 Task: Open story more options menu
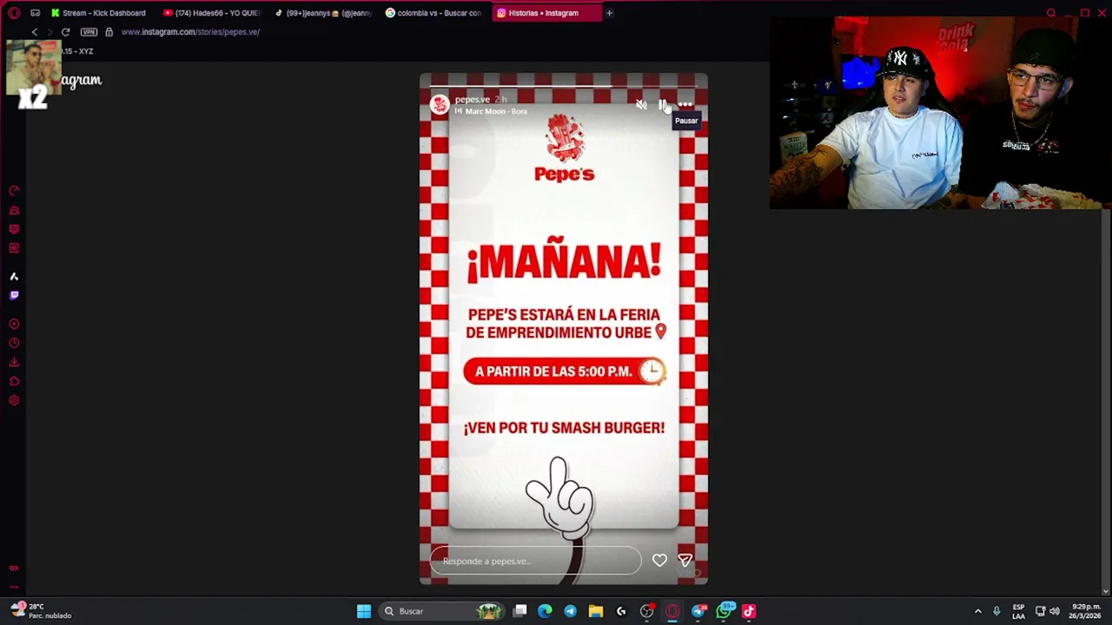[685, 105]
